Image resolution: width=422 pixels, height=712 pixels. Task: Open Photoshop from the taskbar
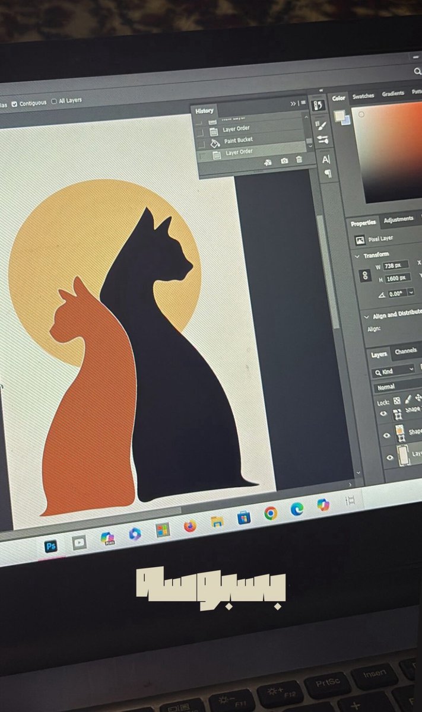[51, 546]
